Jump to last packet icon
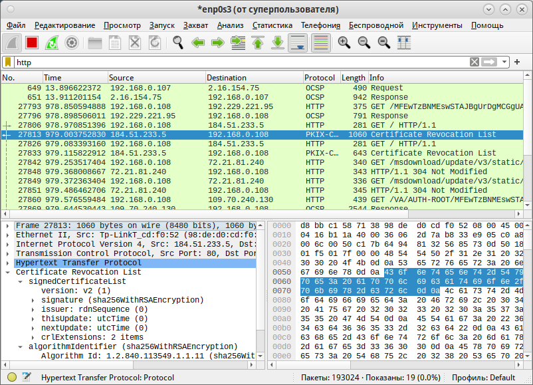 278,43
